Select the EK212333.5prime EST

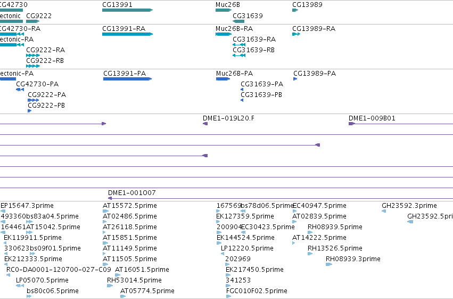point(33,259)
